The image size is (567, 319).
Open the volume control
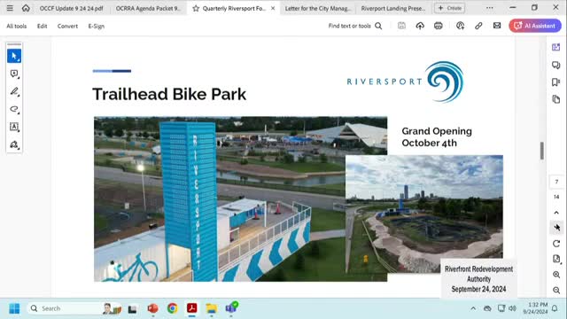click(x=512, y=308)
